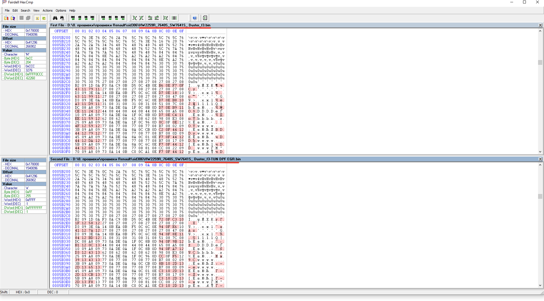Click the HEX : 0x0 status bar field
The height and width of the screenshot is (301, 544).
[x=23, y=292]
